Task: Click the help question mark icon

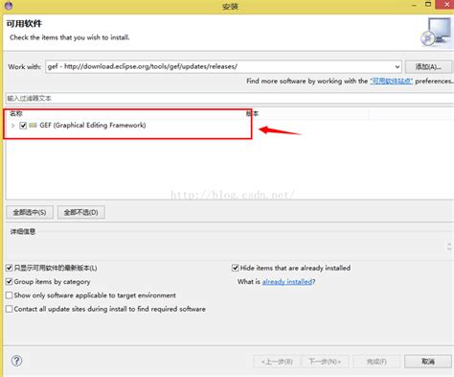Action: [x=16, y=361]
